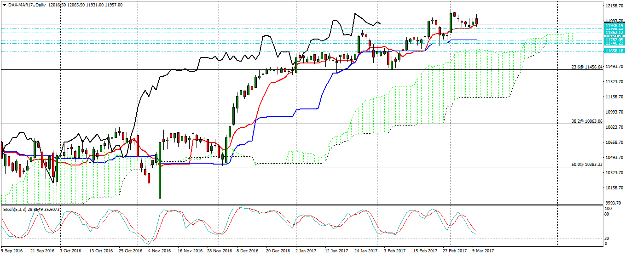
Task: Click the 9 Mar 2017 date label
Action: [x=483, y=251]
